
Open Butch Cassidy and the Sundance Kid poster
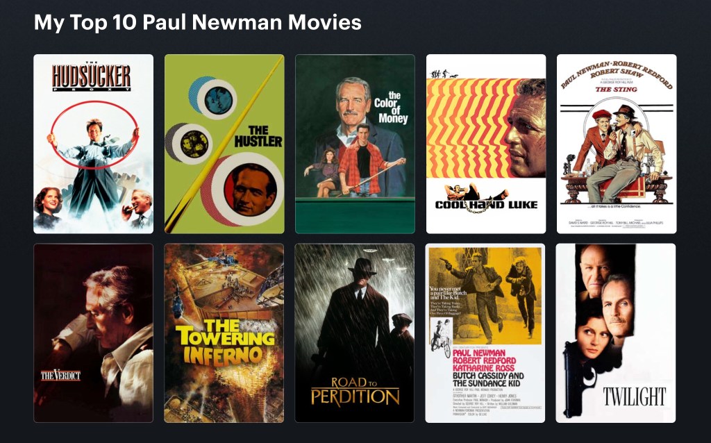tap(485, 333)
